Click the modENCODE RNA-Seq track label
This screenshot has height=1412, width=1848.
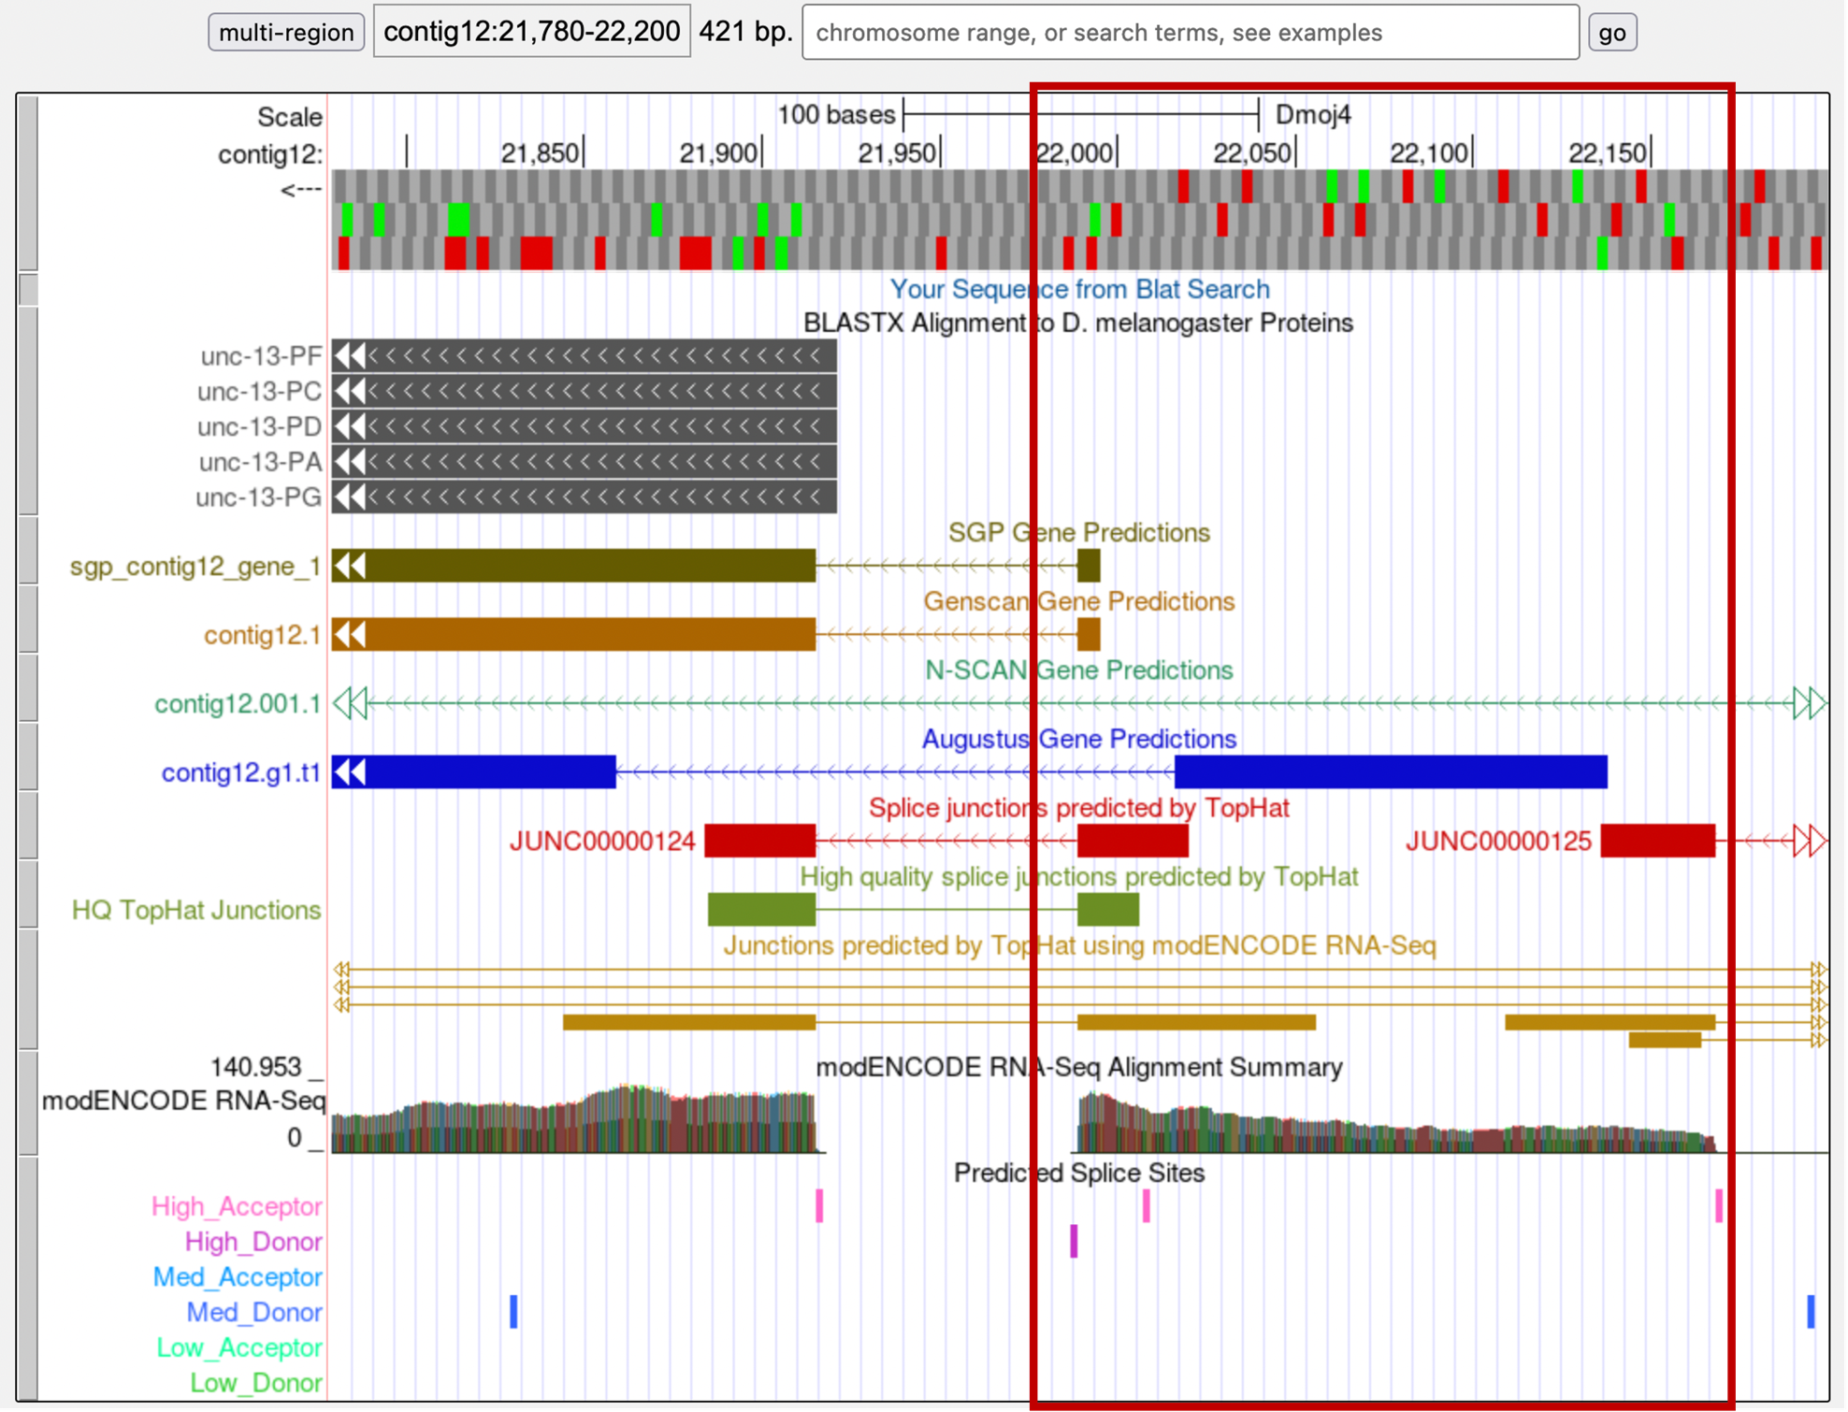[183, 1101]
